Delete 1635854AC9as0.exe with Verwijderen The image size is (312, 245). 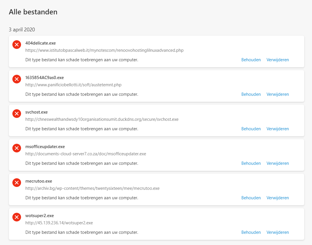tap(277, 94)
